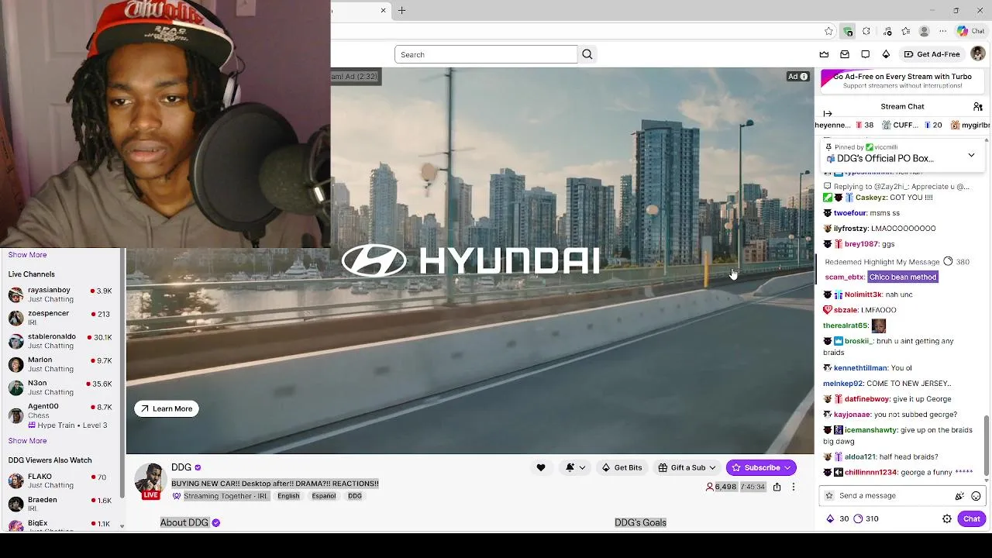Open the Subscribe dropdown button
Screen dimensions: 992x558
coord(761,467)
